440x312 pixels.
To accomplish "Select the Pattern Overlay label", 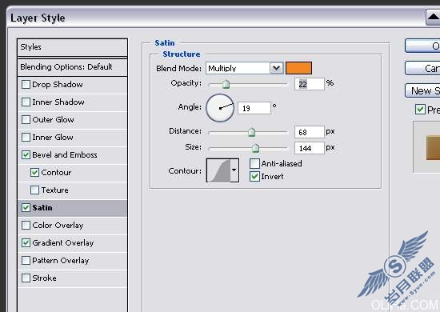I will tap(60, 261).
